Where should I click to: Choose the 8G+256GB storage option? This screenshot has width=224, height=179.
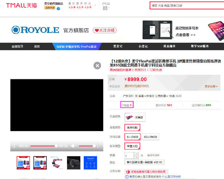[x=150, y=137]
